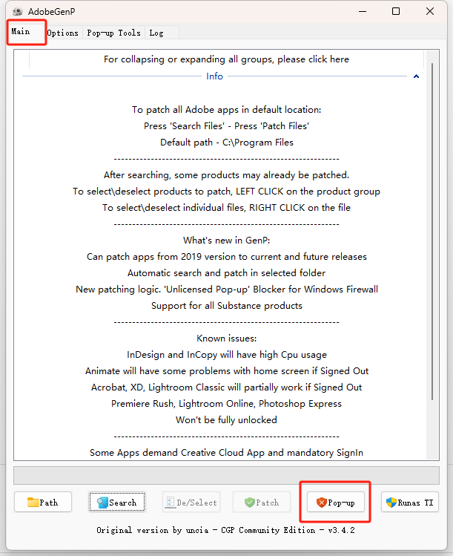
Task: Click the collapse or expand all groups header
Action: coord(226,59)
